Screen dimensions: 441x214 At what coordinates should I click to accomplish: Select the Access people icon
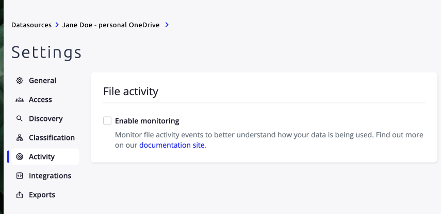point(20,100)
